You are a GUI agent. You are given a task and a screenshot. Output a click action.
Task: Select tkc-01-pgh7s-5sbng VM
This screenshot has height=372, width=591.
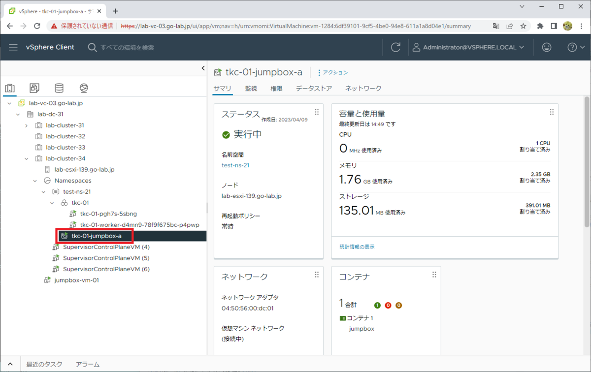pyautogui.click(x=108, y=214)
